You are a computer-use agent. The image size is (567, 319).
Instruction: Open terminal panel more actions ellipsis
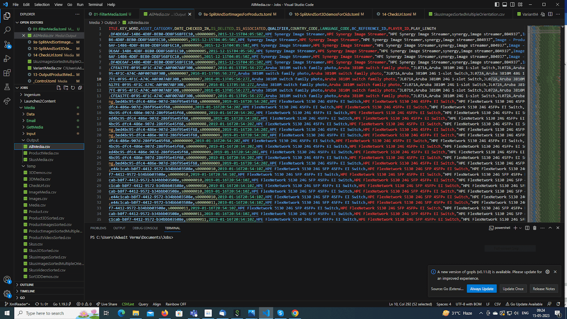[x=542, y=228]
